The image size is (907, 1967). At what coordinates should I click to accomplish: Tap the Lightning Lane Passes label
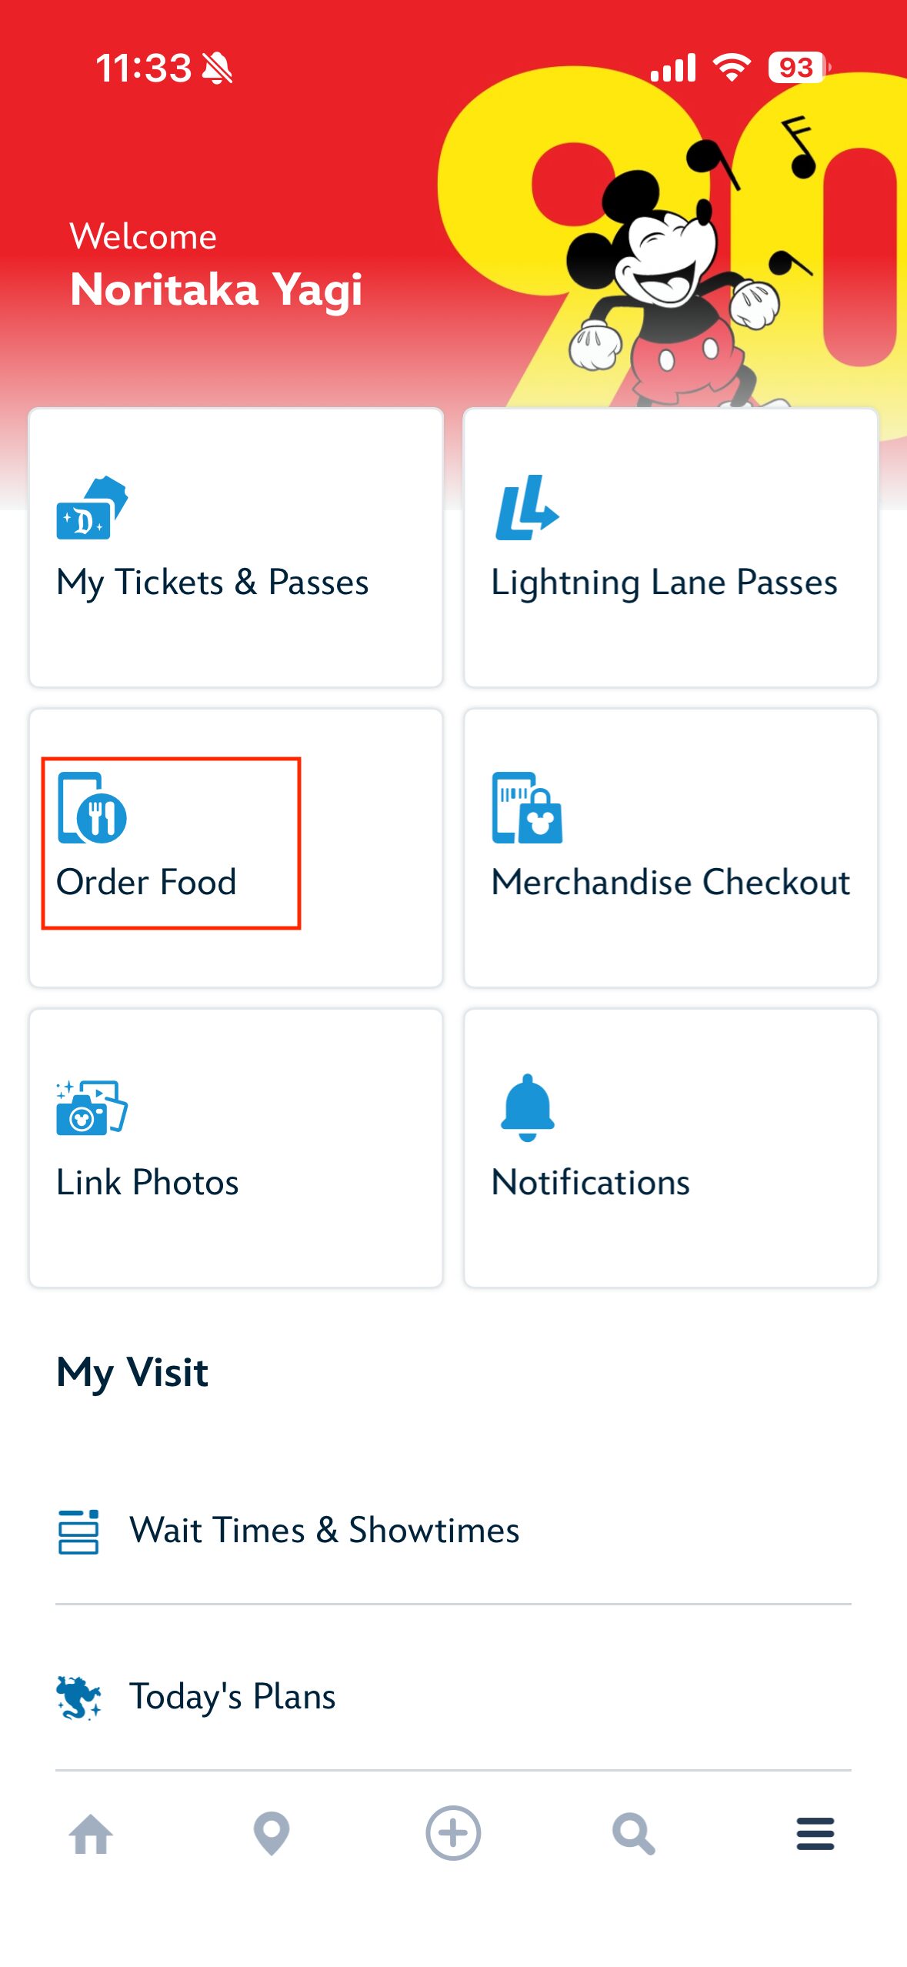click(664, 583)
